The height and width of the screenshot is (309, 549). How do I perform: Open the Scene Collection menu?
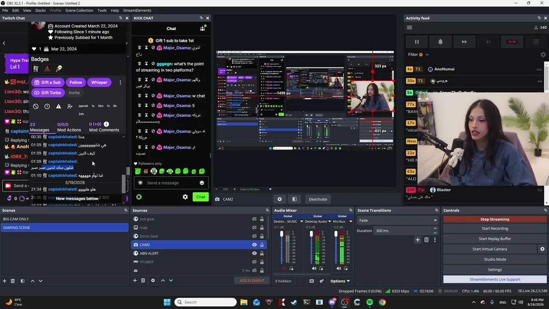(79, 10)
